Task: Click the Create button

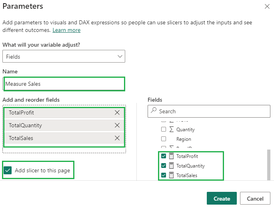Action: coord(222,198)
